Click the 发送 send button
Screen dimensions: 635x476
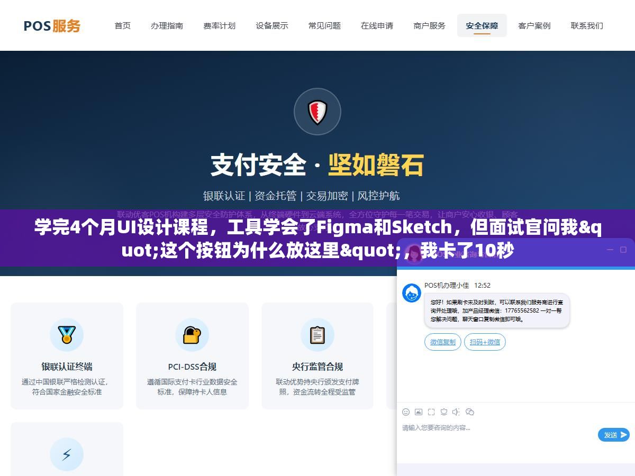(614, 435)
